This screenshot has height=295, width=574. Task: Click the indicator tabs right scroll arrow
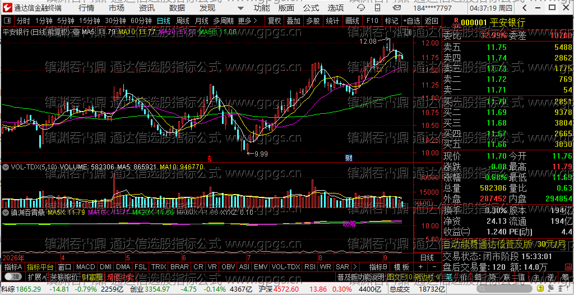click(x=354, y=267)
